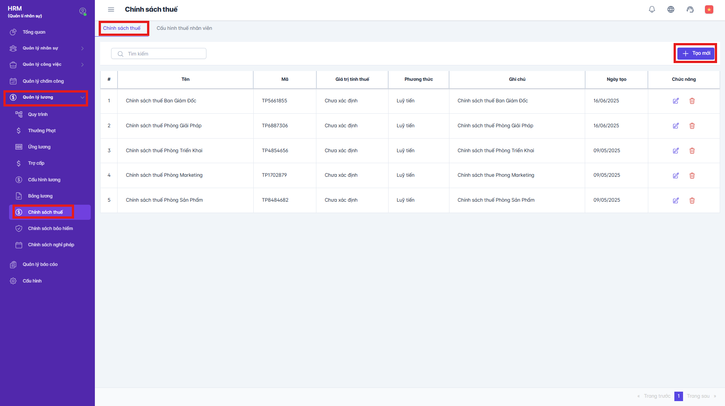Image resolution: width=725 pixels, height=406 pixels.
Task: Toggle the hamburger sidebar menu icon
Action: click(111, 9)
